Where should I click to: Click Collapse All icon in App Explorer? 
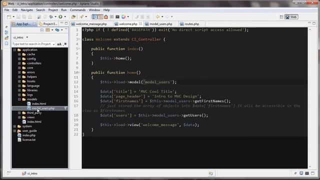(42, 30)
